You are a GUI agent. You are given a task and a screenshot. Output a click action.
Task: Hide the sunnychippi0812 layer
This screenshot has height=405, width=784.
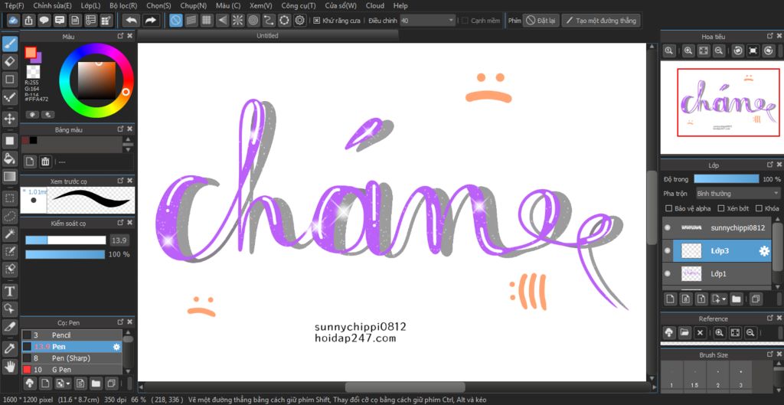tap(667, 227)
